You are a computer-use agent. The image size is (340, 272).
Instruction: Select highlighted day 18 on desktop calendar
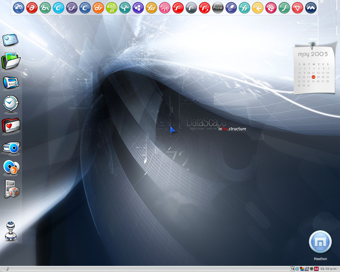tap(313, 77)
